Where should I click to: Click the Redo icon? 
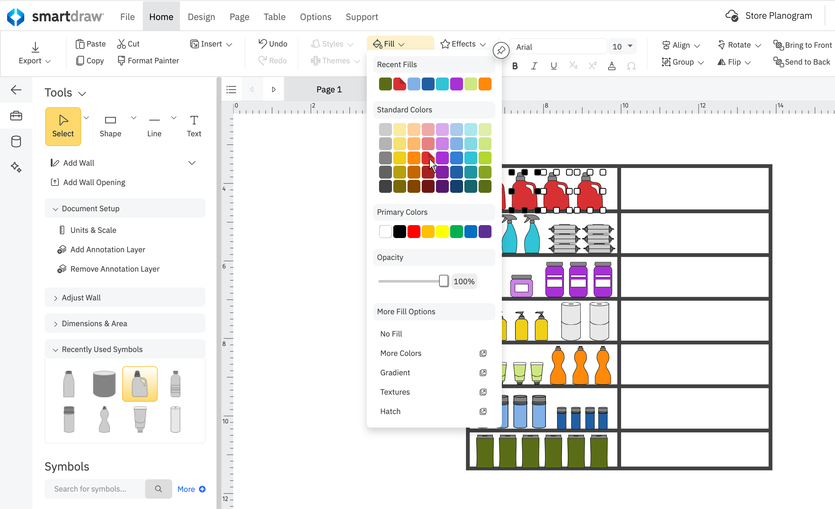point(263,60)
